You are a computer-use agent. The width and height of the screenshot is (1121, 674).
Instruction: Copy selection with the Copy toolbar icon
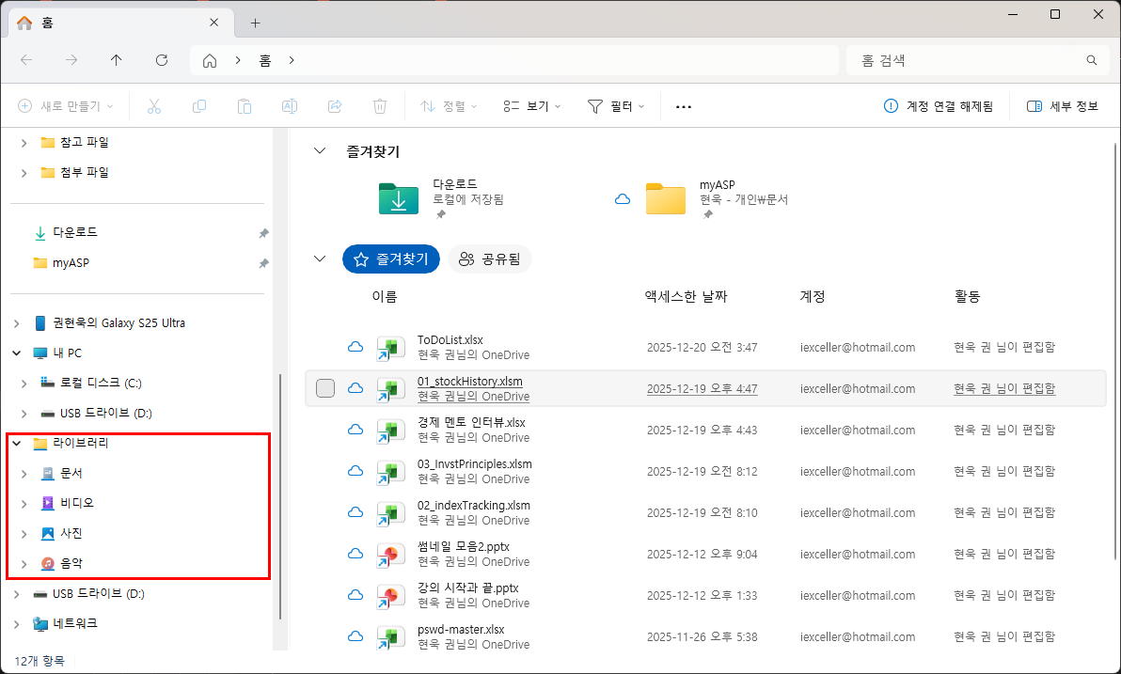[x=198, y=105]
